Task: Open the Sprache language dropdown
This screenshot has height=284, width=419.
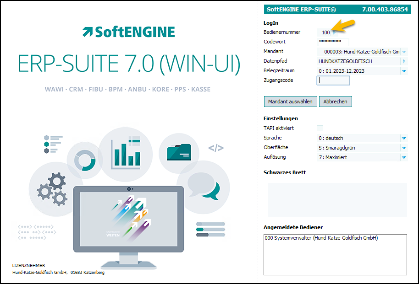Action: coord(404,138)
